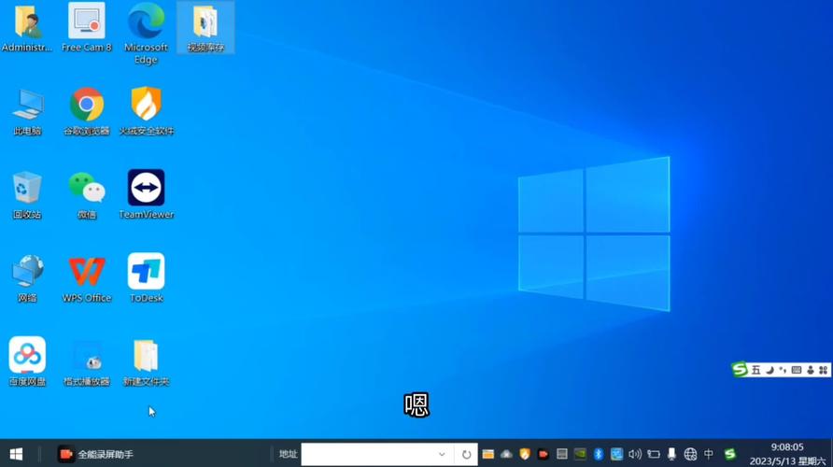
Task: Toggle the punctuation mode icon on the IME bar
Action: tap(783, 370)
